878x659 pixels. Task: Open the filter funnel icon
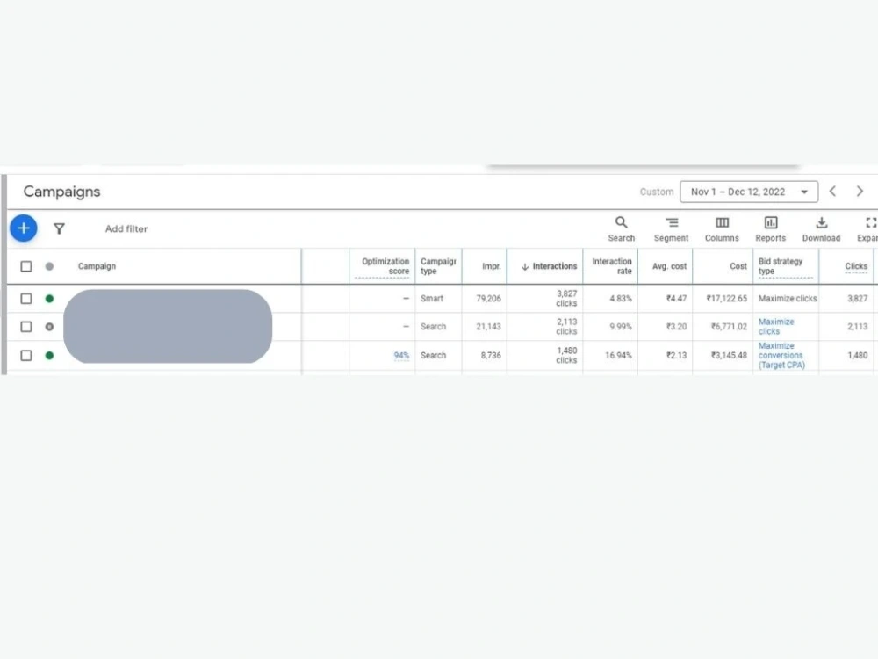[x=59, y=228]
